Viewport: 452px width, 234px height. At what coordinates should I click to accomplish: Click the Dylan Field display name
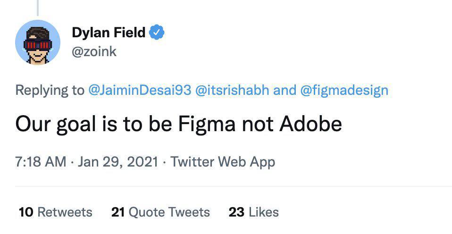coord(109,32)
